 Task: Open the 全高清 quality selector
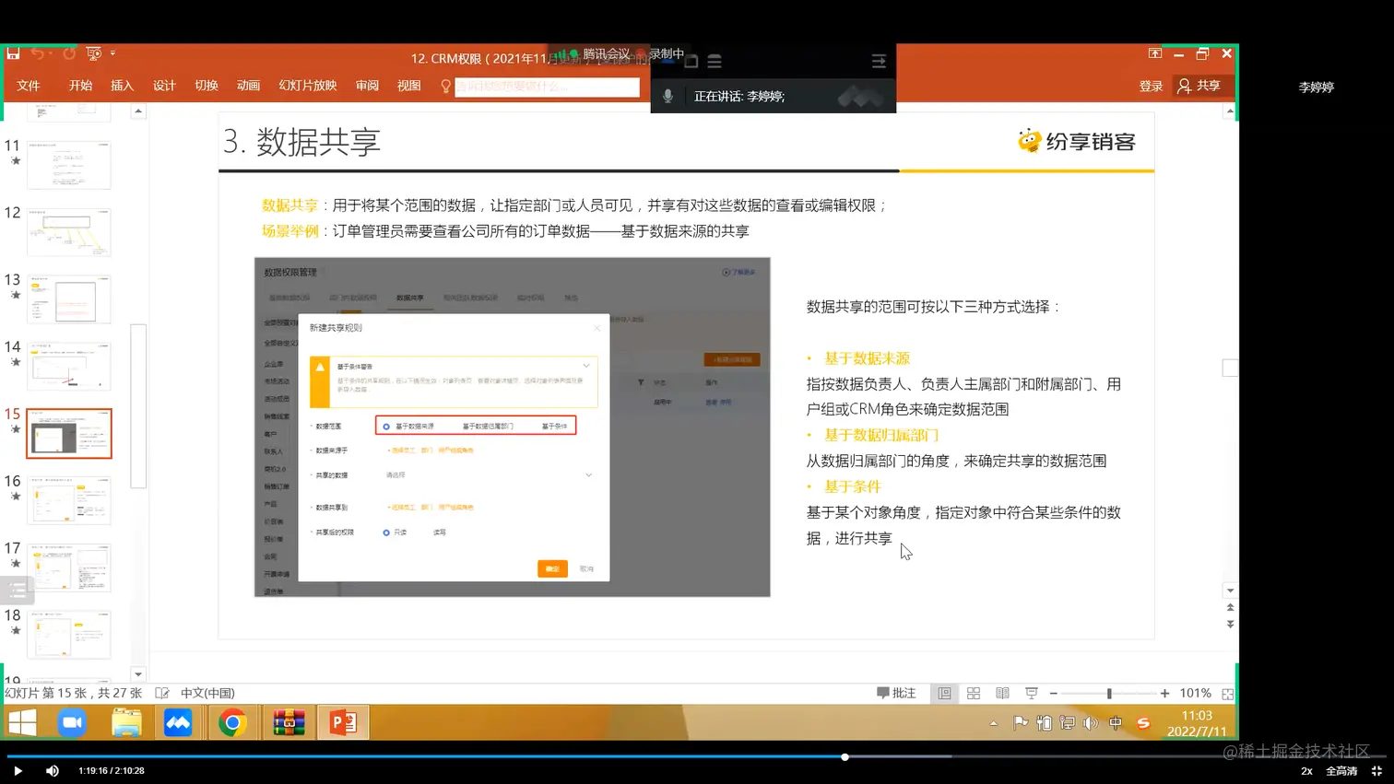(1341, 771)
